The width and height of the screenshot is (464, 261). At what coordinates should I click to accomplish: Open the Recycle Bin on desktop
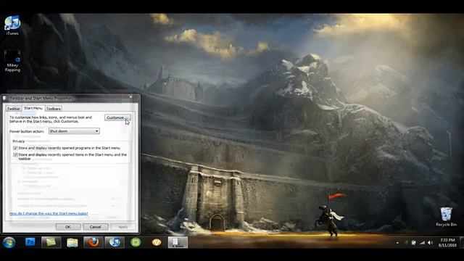[446, 217]
